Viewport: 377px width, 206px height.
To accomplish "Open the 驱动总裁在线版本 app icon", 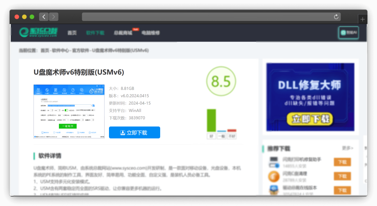I will [274, 190].
